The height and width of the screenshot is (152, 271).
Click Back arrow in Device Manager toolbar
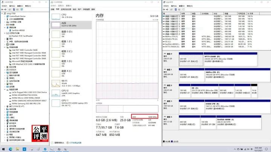click(x=2, y=9)
